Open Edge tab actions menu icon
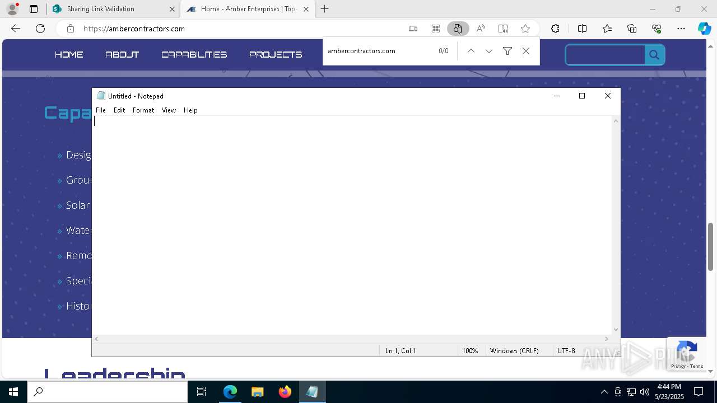The width and height of the screenshot is (717, 403). tap(34, 9)
